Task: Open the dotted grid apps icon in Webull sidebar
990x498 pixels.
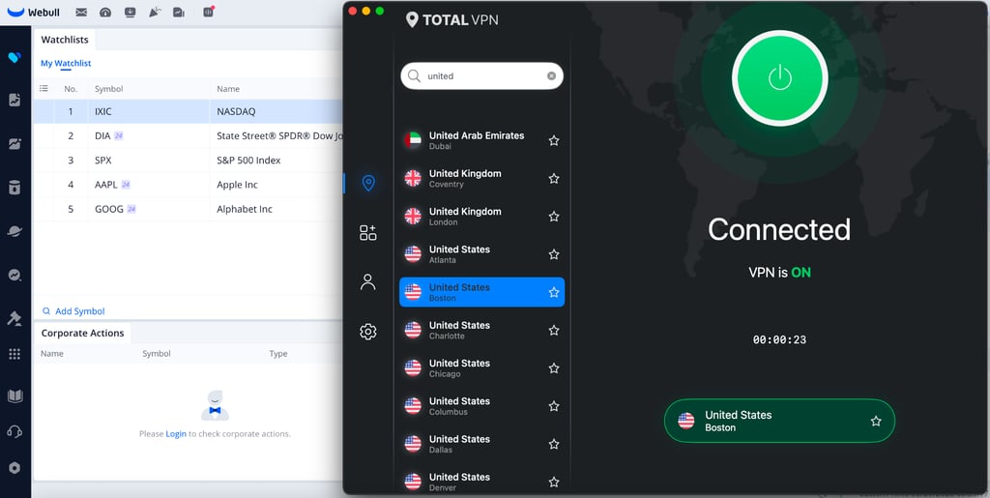Action: click(x=15, y=354)
